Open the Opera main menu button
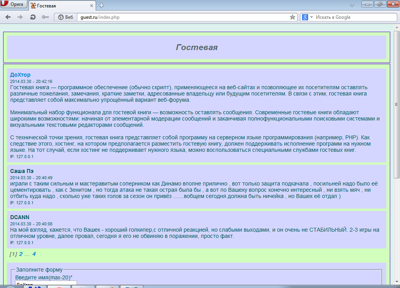The image size is (400, 288). pyautogui.click(x=14, y=4)
